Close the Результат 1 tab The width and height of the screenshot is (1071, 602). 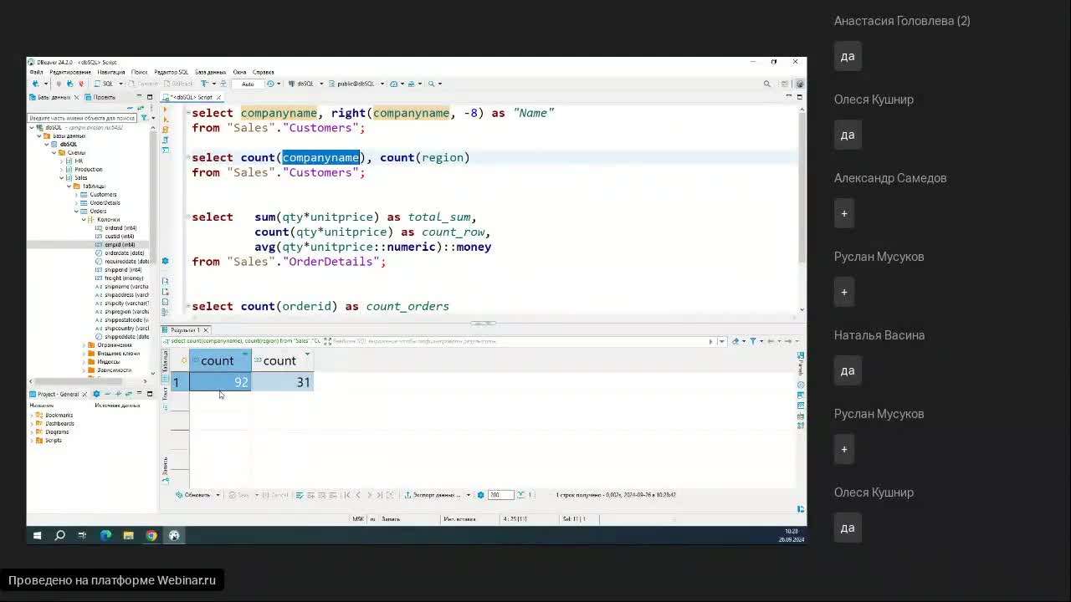coord(206,330)
